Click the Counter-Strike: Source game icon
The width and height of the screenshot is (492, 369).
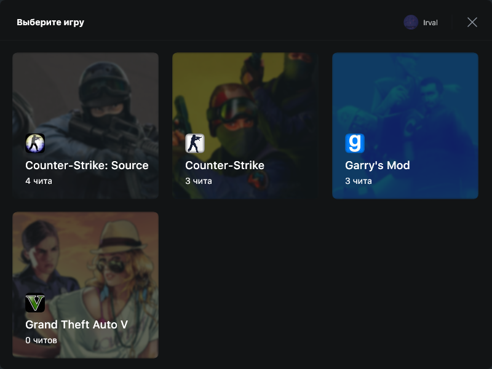[35, 143]
